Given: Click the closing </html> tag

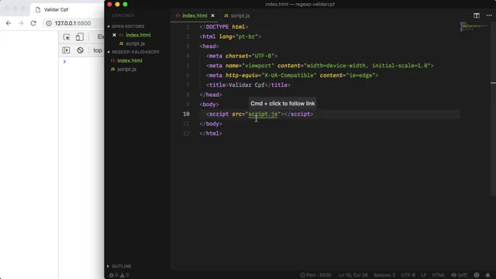Looking at the screenshot, I should [x=211, y=133].
